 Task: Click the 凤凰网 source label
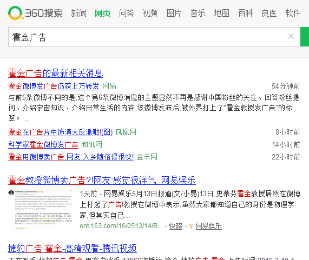tap(126, 132)
